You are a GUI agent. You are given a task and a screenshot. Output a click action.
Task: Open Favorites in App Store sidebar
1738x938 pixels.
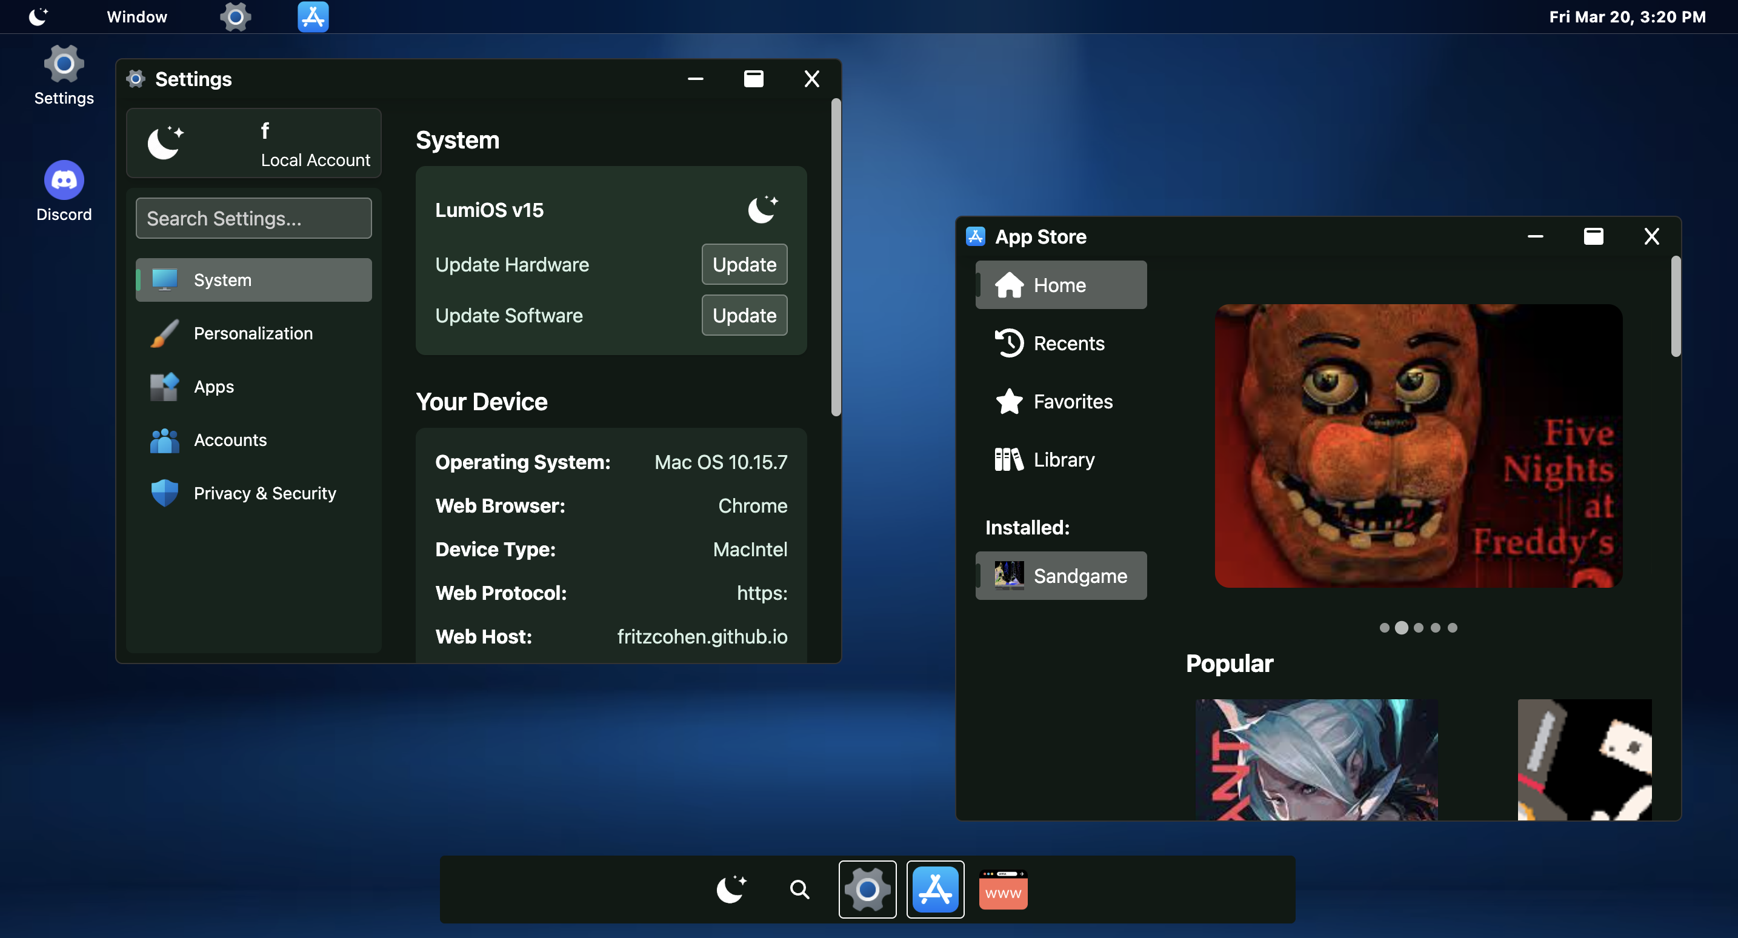tap(1060, 402)
